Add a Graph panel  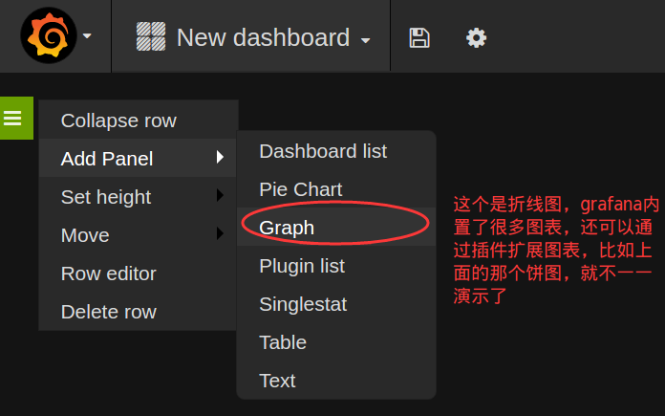click(x=287, y=228)
